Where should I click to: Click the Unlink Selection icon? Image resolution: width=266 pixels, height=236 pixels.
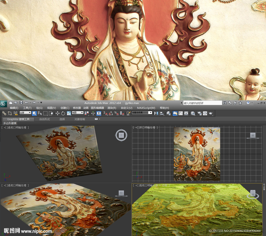click(10, 113)
